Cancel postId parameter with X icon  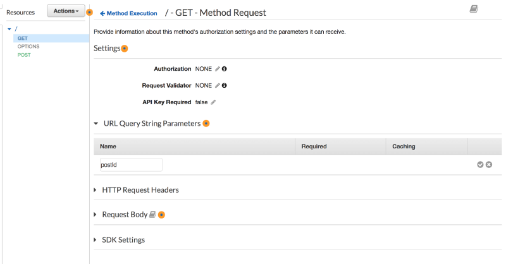[x=489, y=165]
